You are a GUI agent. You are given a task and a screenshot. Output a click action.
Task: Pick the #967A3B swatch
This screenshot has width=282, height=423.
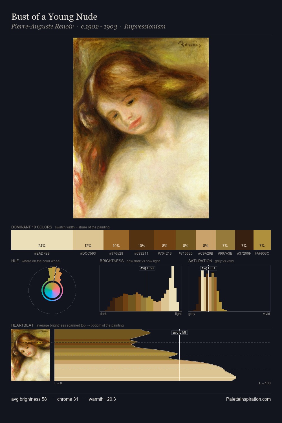[x=225, y=240]
